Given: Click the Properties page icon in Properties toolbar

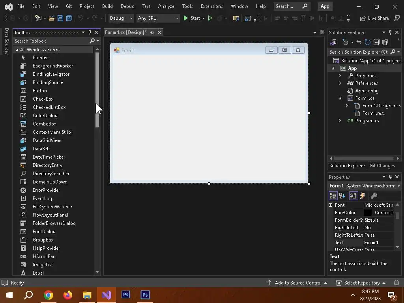Looking at the screenshot, I should pyautogui.click(x=353, y=196).
